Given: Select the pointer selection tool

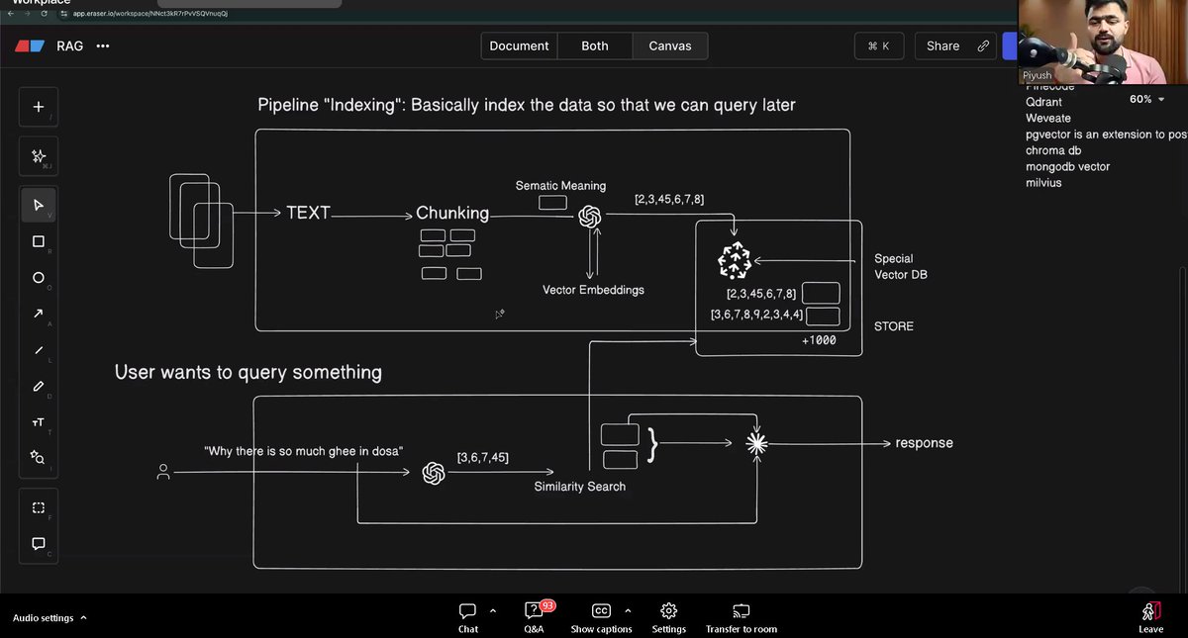Looking at the screenshot, I should [39, 205].
